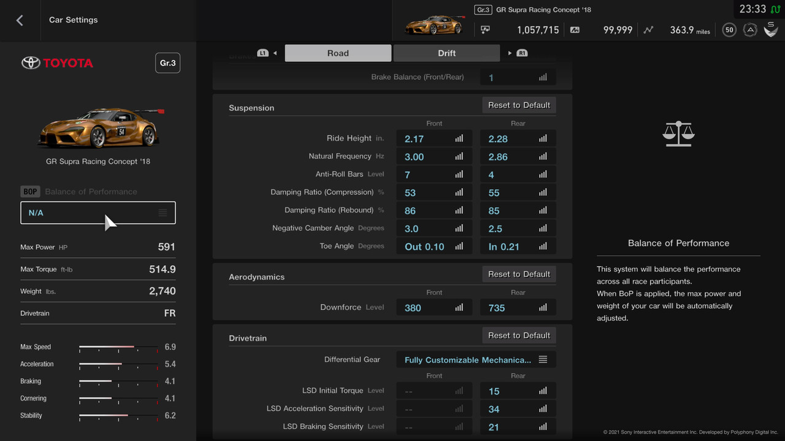
Task: Select rear LSD Initial Torque 15
Action: coord(518,391)
